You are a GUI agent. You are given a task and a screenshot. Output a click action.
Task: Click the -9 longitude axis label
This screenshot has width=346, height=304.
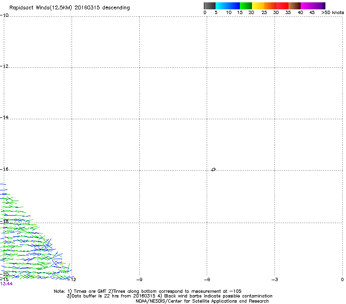tap(139, 280)
